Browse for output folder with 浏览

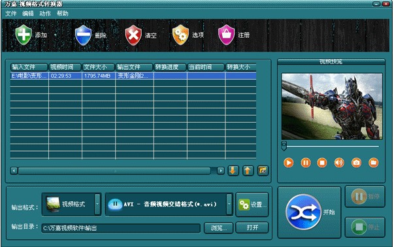coord(218,228)
